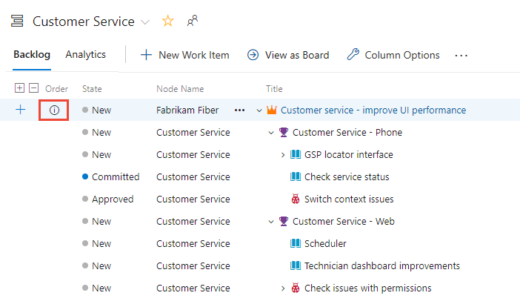Open Customer service - improve UI performance link
The image size is (520, 307).
tap(373, 110)
